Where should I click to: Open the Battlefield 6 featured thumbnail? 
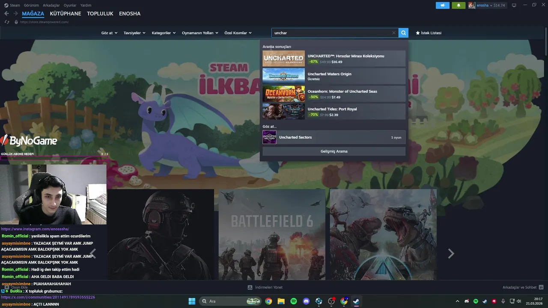[x=272, y=234]
